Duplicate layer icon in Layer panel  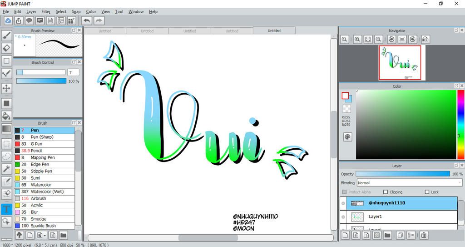400,236
